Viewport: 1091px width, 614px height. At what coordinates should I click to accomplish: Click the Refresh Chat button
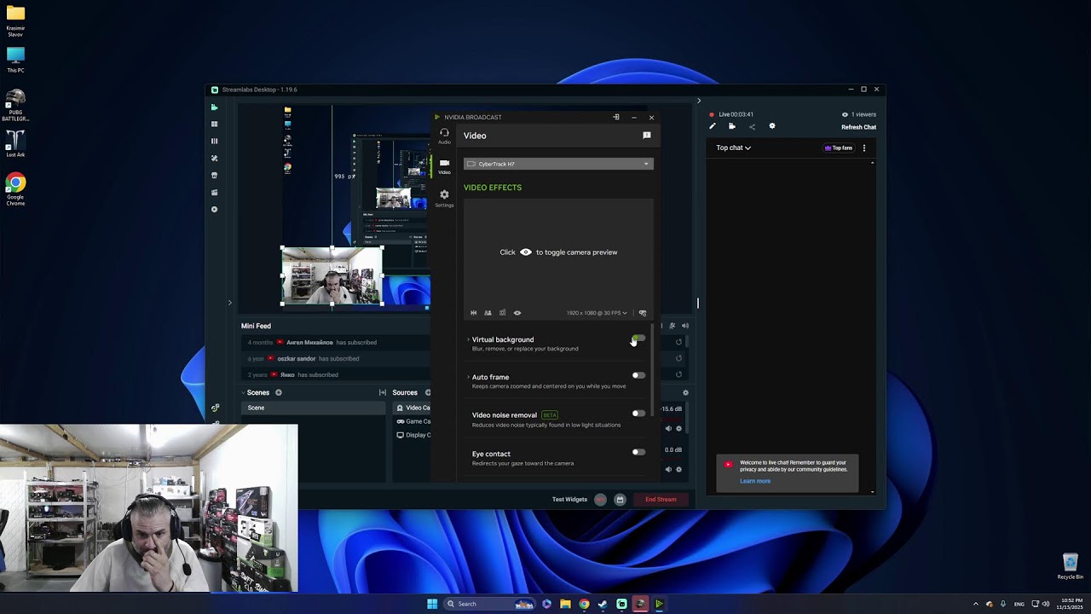click(x=858, y=127)
